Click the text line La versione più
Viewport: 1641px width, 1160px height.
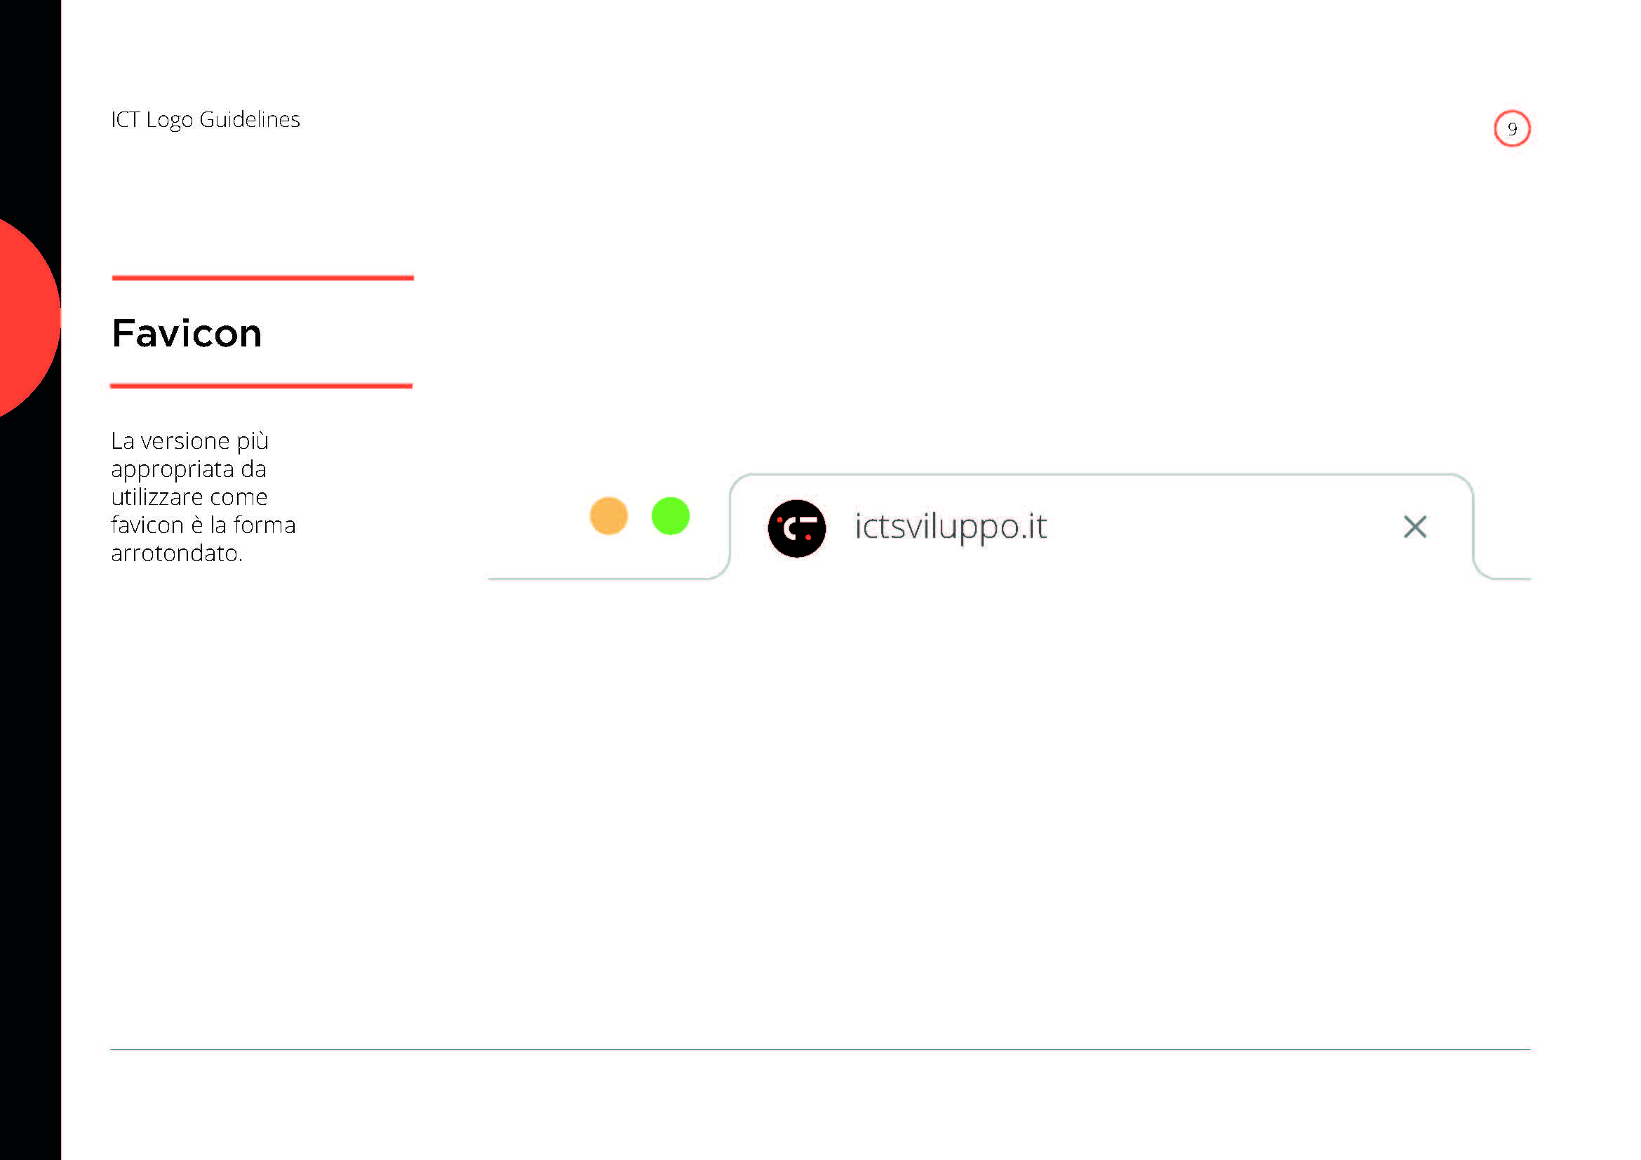point(189,441)
